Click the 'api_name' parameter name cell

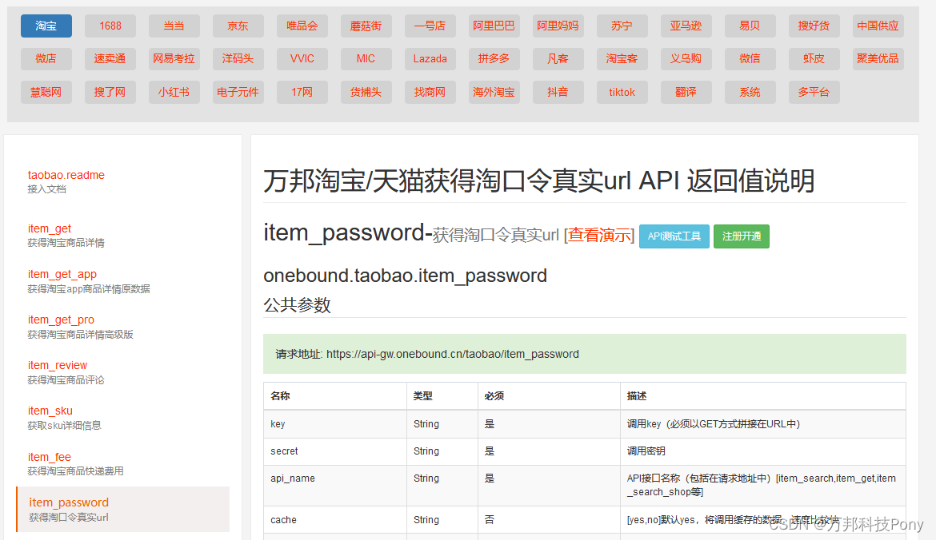point(335,485)
